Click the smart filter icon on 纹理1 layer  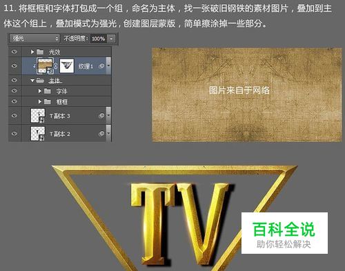point(101,66)
